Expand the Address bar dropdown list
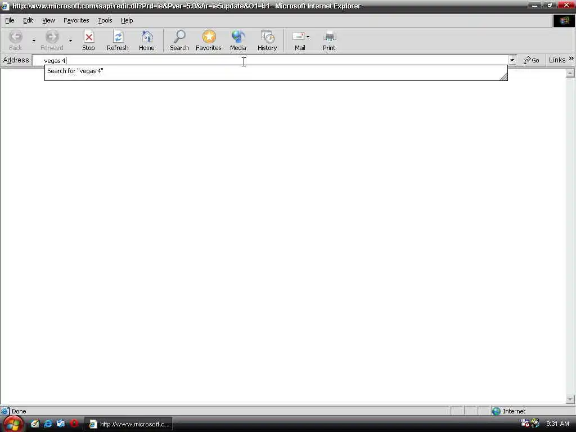Viewport: 576px width, 432px height. pos(512,60)
